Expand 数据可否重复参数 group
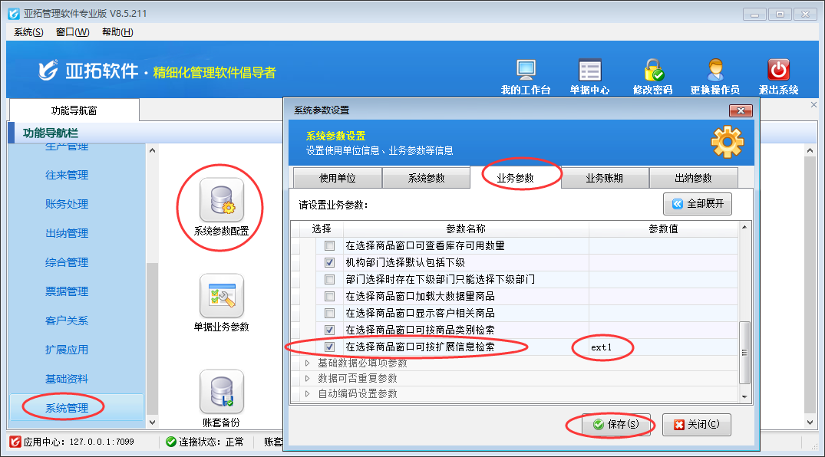This screenshot has height=457, width=825. pyautogui.click(x=308, y=378)
